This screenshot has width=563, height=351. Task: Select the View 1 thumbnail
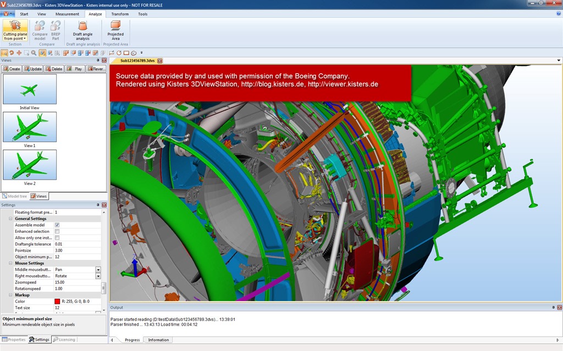(x=30, y=127)
